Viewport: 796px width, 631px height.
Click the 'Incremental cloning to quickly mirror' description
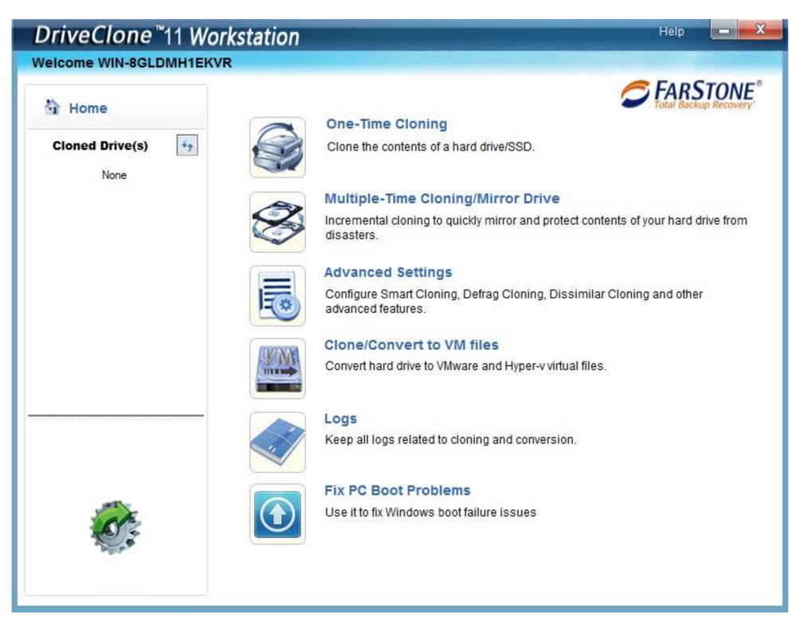click(x=536, y=228)
